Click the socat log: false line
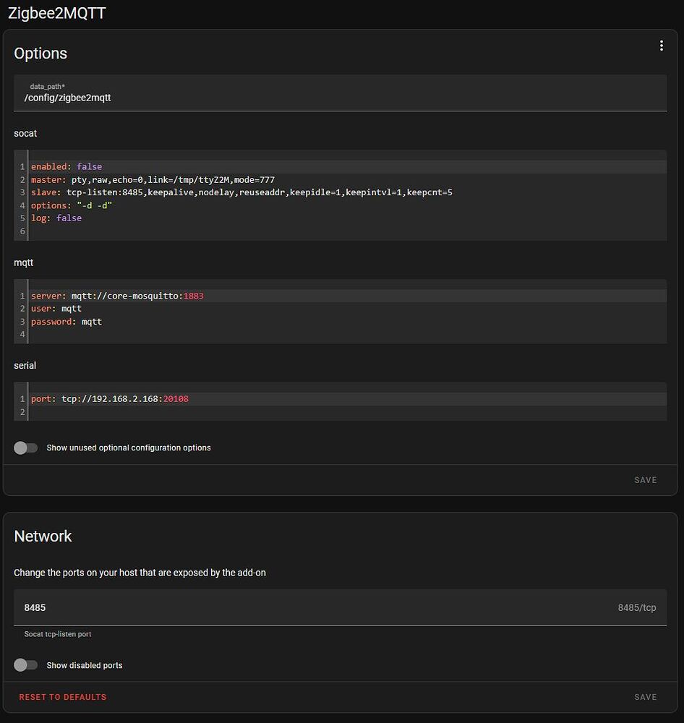 point(349,218)
